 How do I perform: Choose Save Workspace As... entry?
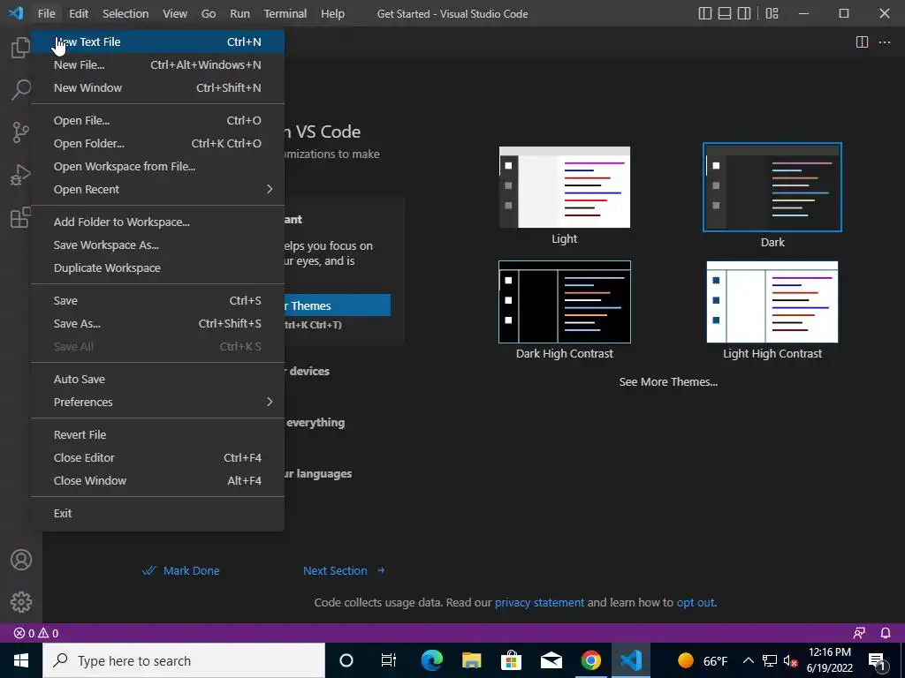pyautogui.click(x=157, y=245)
